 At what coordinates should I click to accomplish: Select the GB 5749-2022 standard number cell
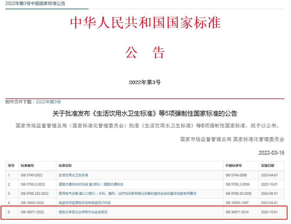(x=31, y=175)
